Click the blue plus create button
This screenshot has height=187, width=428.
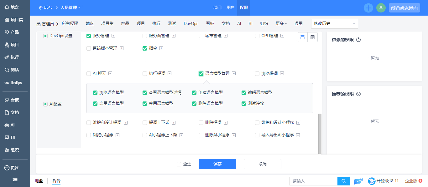[368, 8]
